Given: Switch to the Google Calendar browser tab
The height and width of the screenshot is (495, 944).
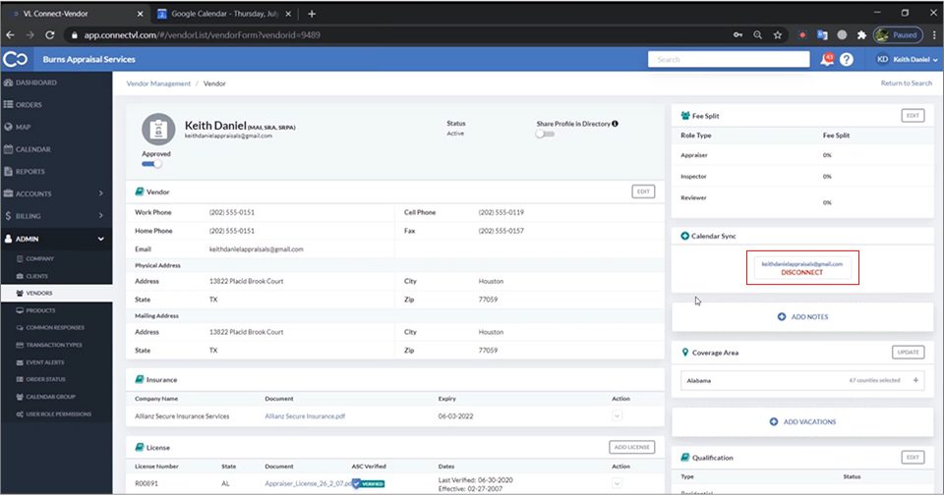Looking at the screenshot, I should pyautogui.click(x=223, y=13).
